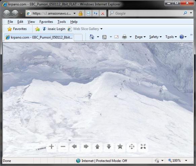This screenshot has width=196, height=166.
Task: Pan the panorama left with the arrow
Action: 74,147
